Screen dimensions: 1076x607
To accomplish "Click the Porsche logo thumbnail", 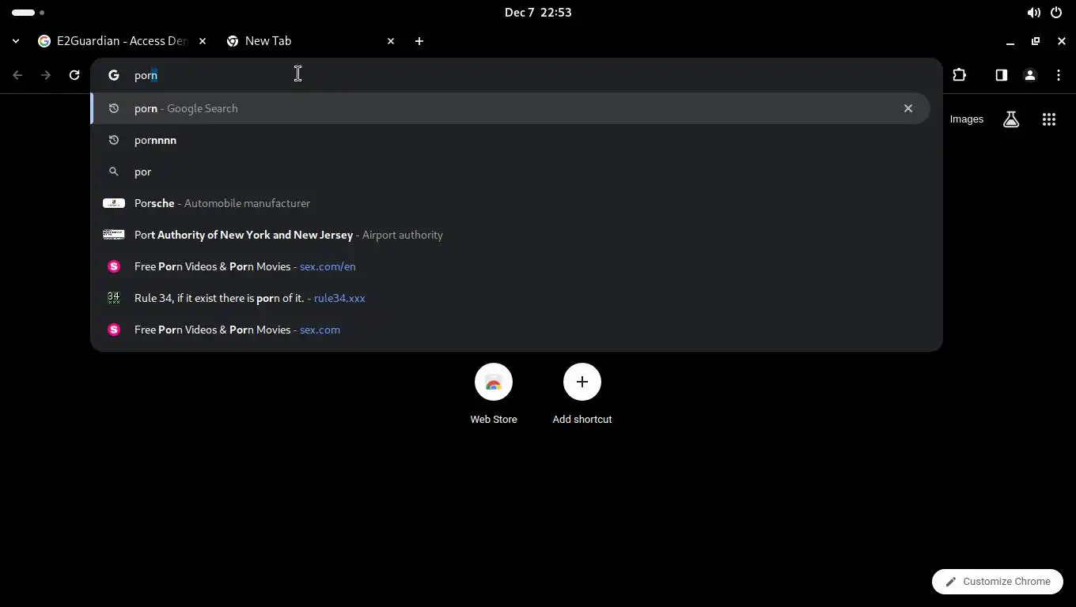I will (x=114, y=203).
